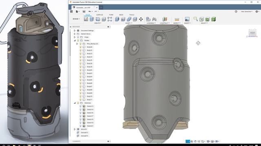Screen dimensions: 261x146
Task: Open the CREATE dropdown menu
Action: pyautogui.click(x=98, y=23)
